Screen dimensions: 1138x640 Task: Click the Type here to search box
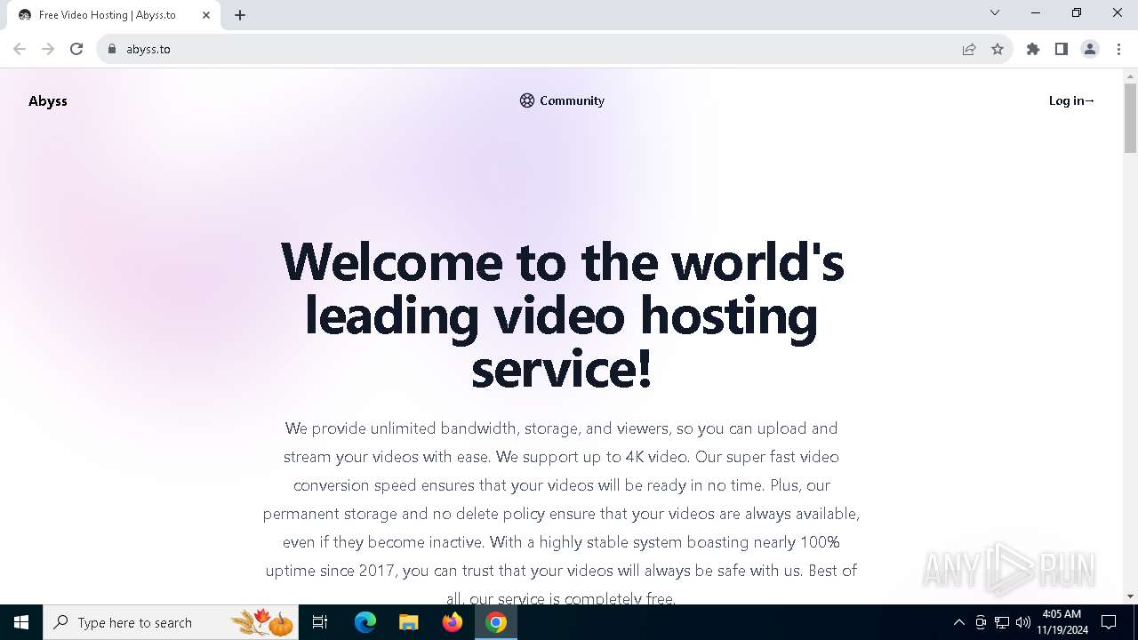[169, 622]
